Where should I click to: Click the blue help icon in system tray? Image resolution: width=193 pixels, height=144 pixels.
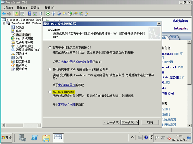146,138
